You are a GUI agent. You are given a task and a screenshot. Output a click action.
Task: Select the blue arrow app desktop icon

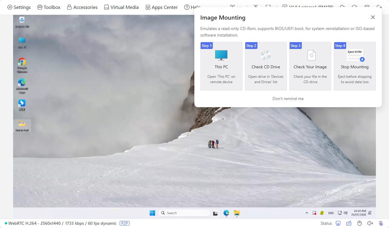coord(22,105)
